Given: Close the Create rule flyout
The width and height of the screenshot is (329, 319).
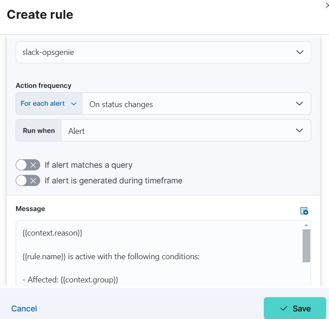Looking at the screenshot, I should pos(327,6).
